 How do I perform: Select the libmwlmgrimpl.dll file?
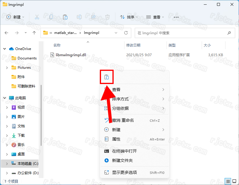(x=70, y=55)
